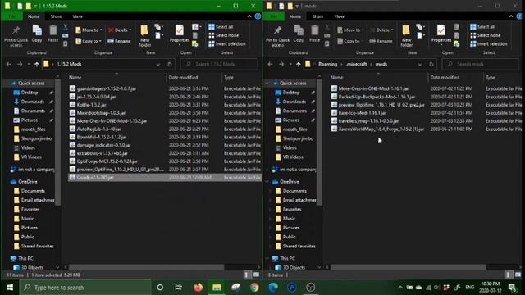Screen dimensions: 525x295
Task: Open Home tab in mods window
Action: (x=295, y=16)
